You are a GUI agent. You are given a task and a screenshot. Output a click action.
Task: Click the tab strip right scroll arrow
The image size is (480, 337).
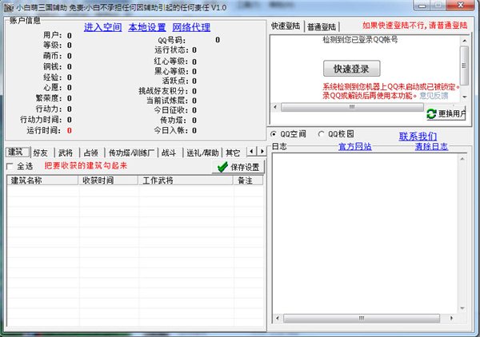pos(262,151)
